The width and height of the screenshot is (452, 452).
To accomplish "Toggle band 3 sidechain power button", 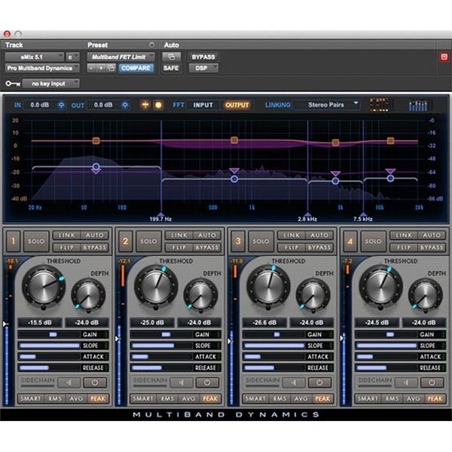I will point(319,383).
